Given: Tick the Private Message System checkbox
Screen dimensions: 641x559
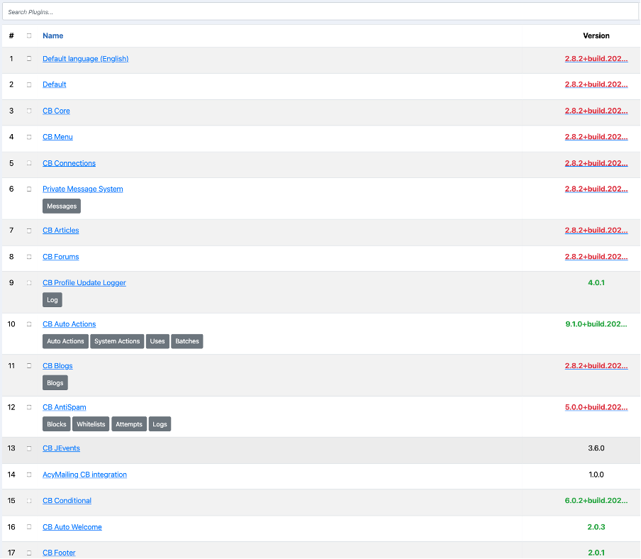Looking at the screenshot, I should tap(29, 189).
